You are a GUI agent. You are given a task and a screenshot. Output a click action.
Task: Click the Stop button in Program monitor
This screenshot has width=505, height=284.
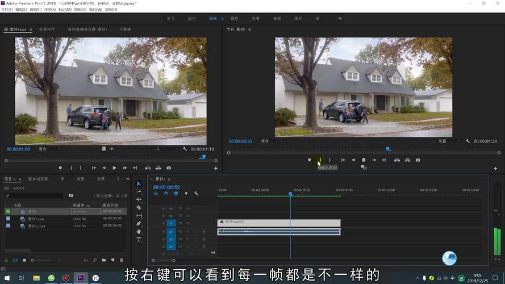point(364,160)
